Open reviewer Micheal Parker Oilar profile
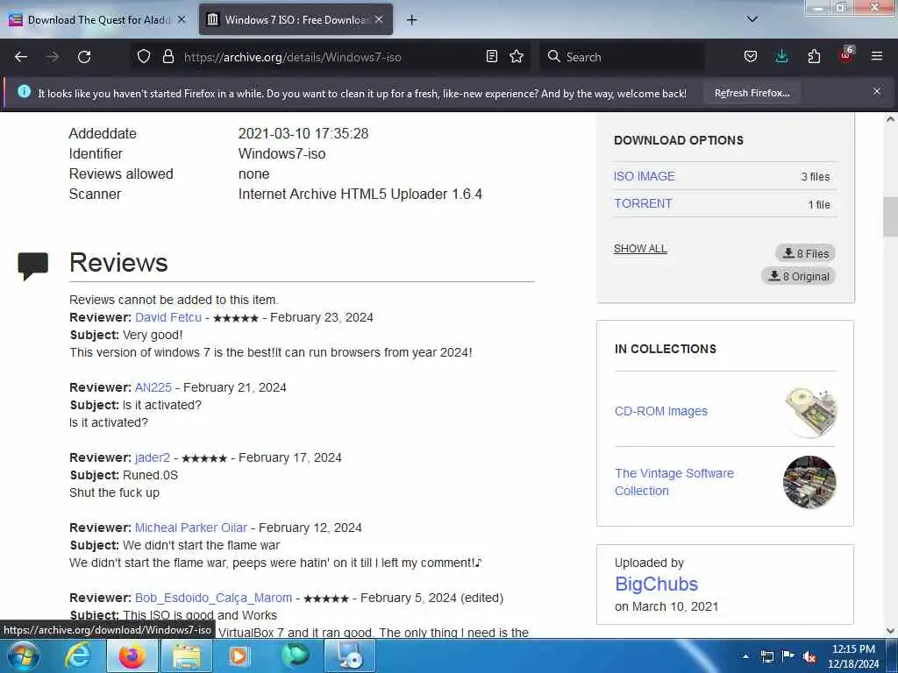Viewport: 898px width, 673px height. (190, 528)
